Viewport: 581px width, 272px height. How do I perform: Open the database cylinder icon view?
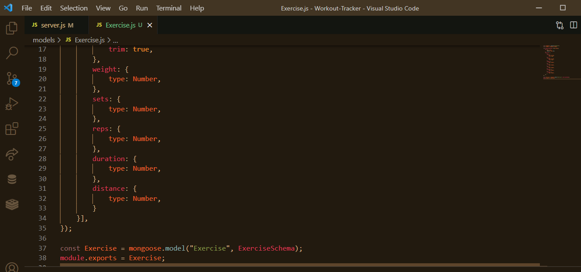coord(12,179)
